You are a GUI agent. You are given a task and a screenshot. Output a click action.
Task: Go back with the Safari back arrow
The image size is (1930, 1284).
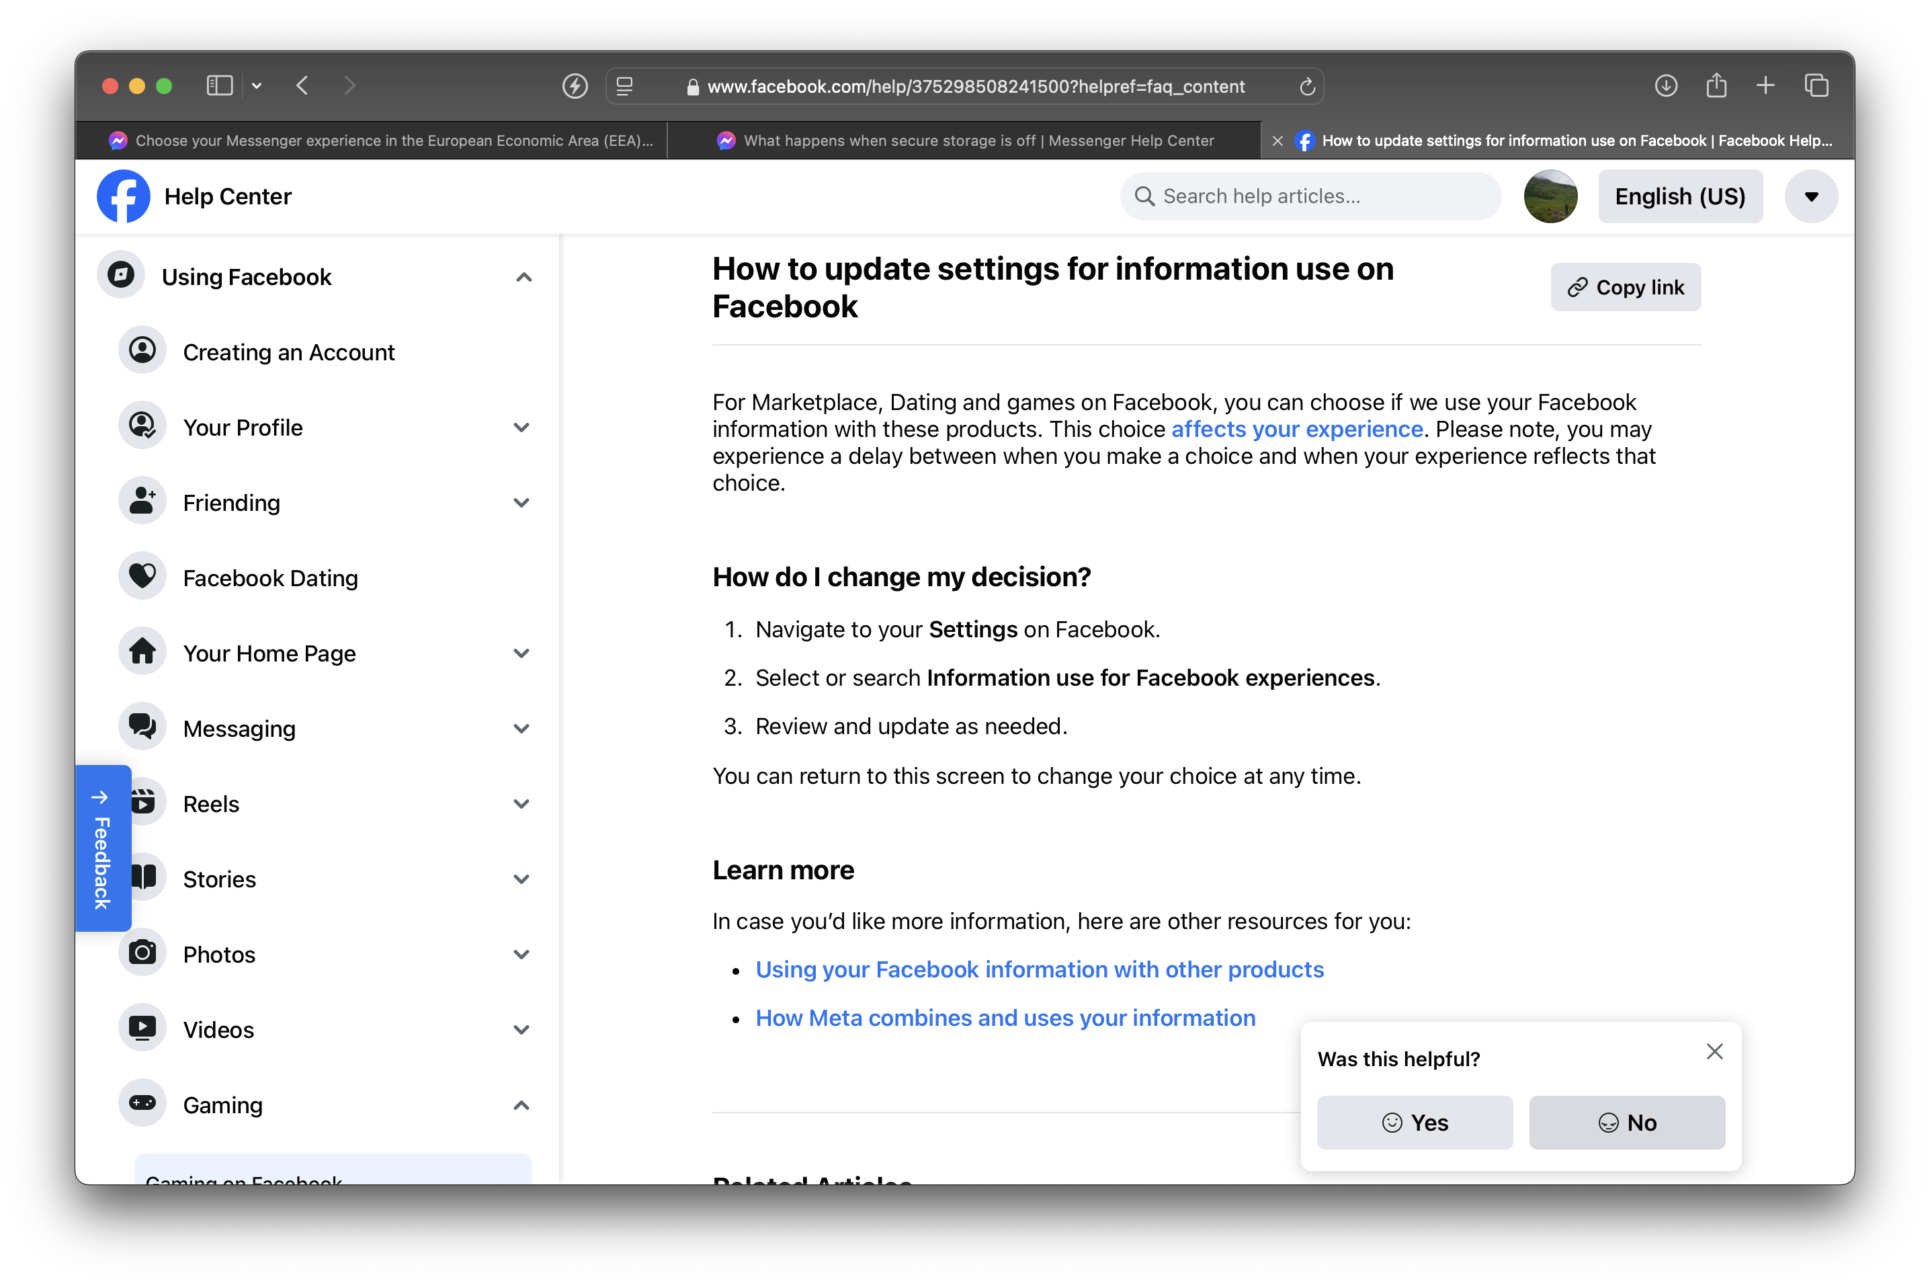(x=303, y=86)
